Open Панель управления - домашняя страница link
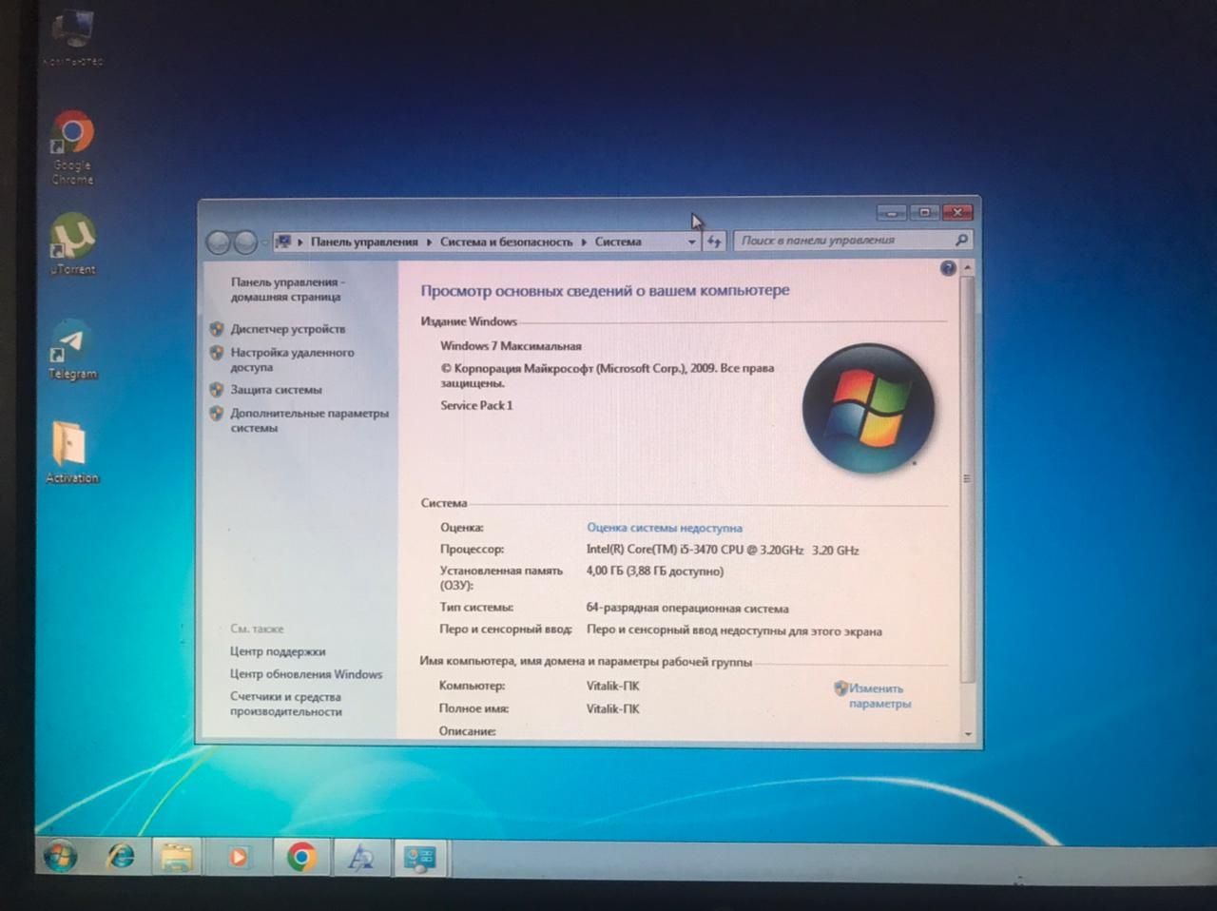 [x=288, y=289]
